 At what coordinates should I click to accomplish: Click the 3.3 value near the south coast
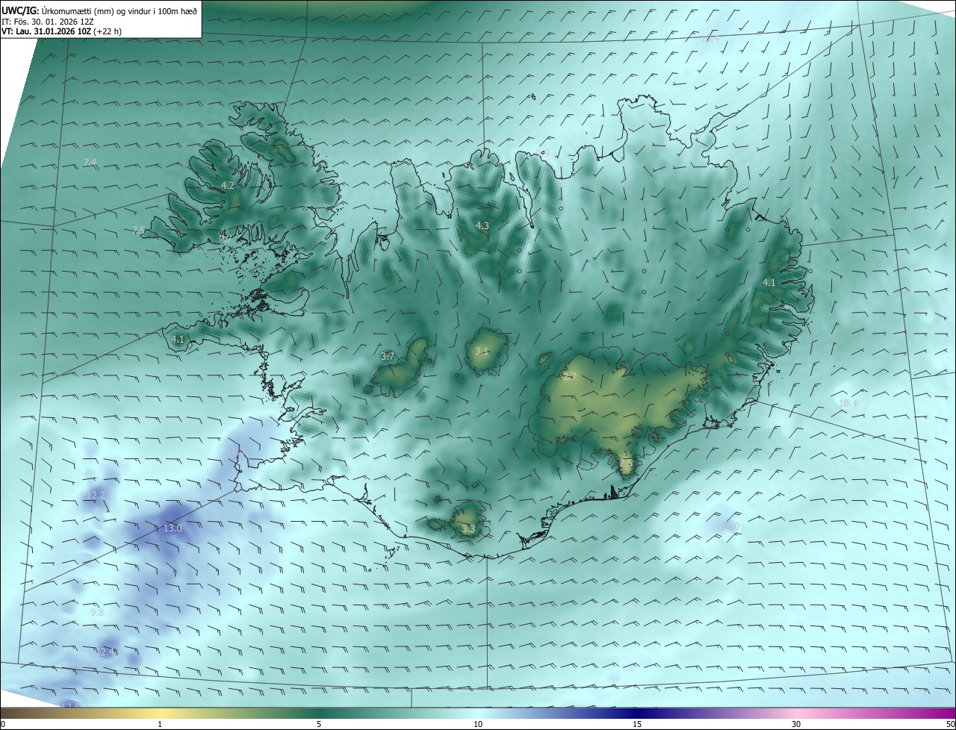(x=468, y=529)
